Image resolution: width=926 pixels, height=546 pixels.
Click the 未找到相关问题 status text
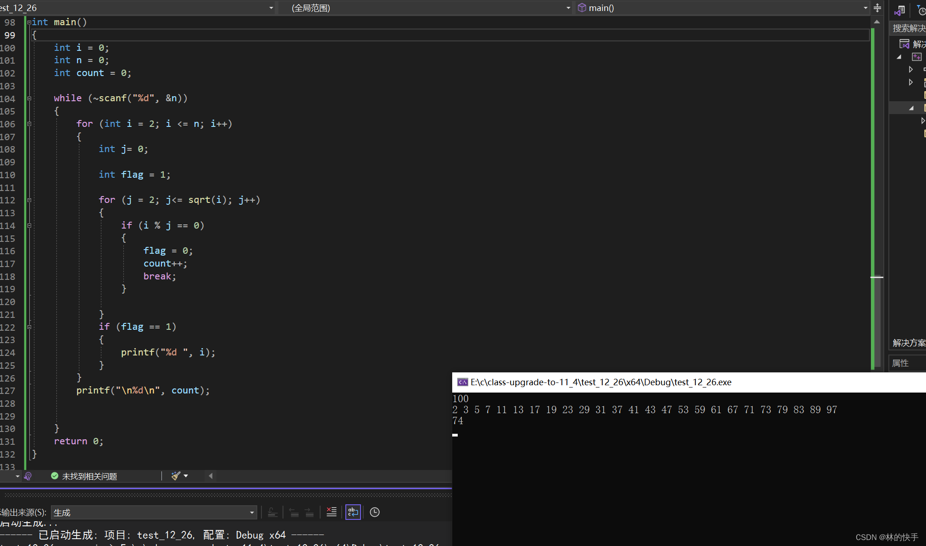(89, 476)
